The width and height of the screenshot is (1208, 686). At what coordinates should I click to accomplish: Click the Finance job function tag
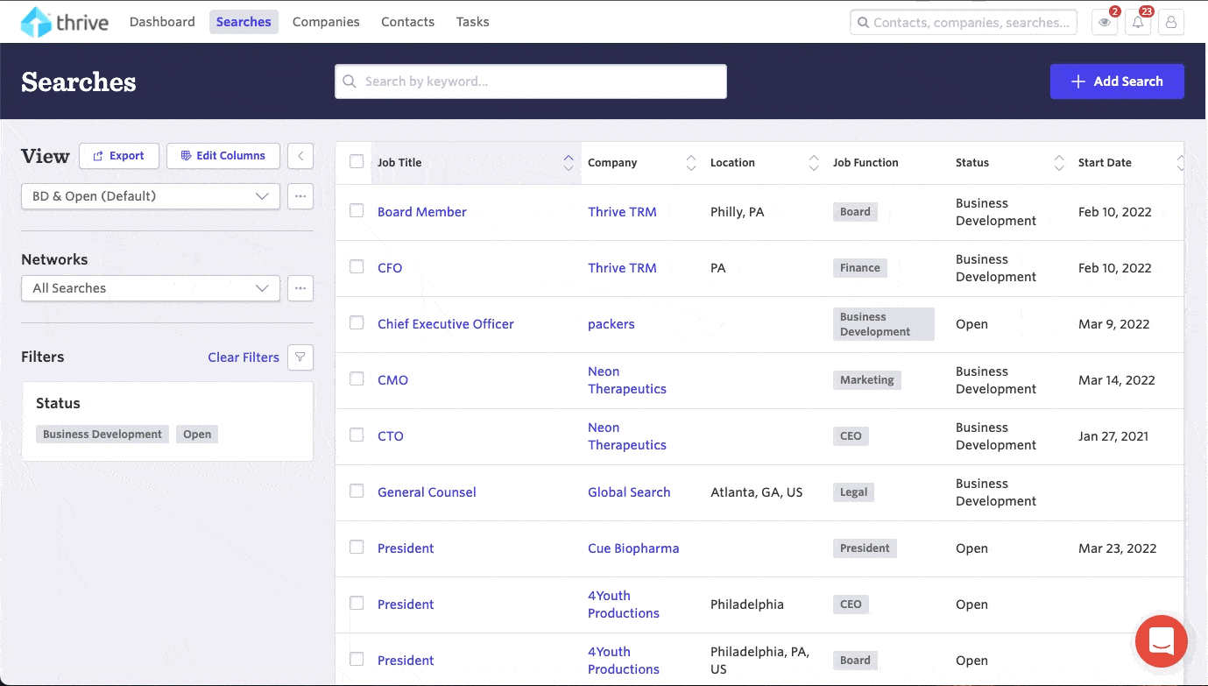pos(860,268)
